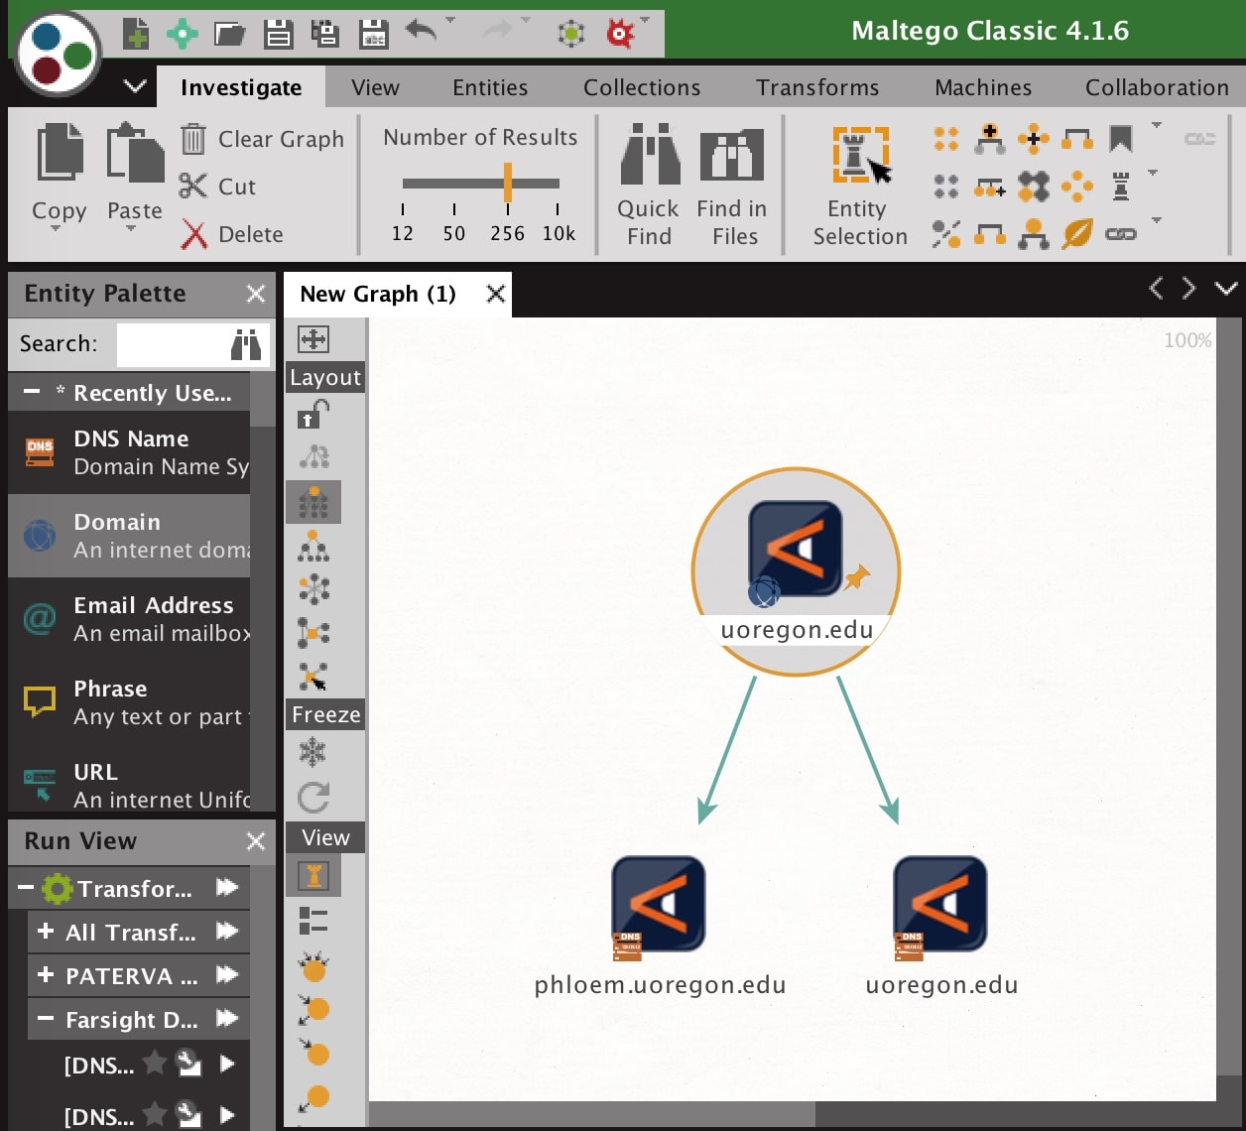Image resolution: width=1246 pixels, height=1131 pixels.
Task: Click the single-disk save icon
Action: pyautogui.click(x=279, y=35)
